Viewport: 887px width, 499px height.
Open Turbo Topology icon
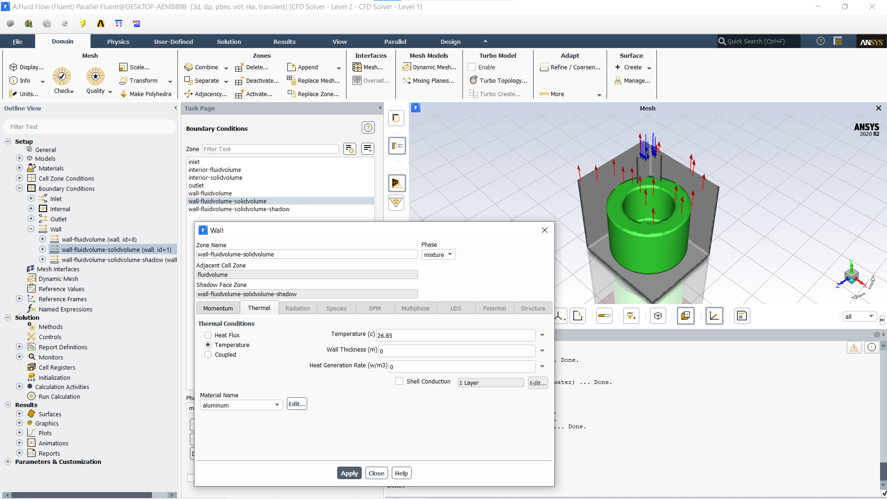(x=474, y=80)
